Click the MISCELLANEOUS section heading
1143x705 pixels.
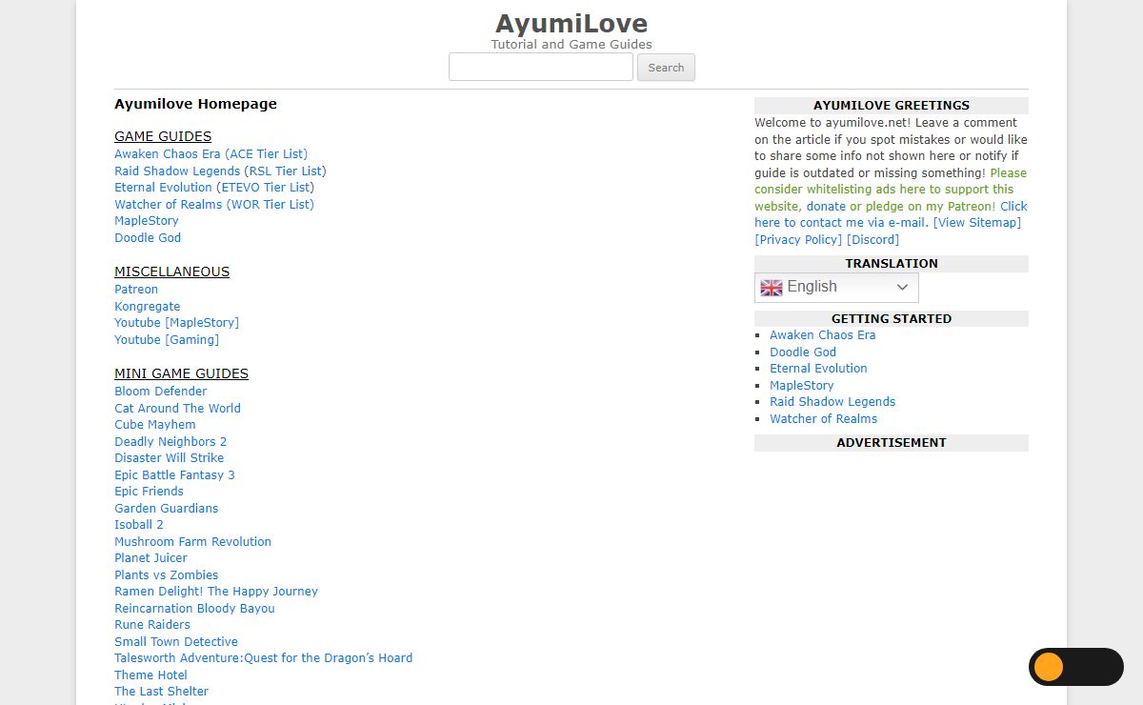171,272
